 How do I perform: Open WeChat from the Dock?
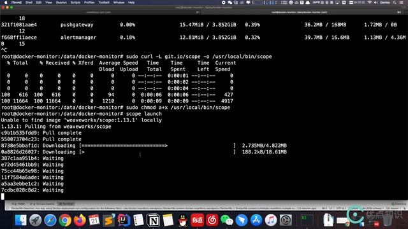point(227,220)
